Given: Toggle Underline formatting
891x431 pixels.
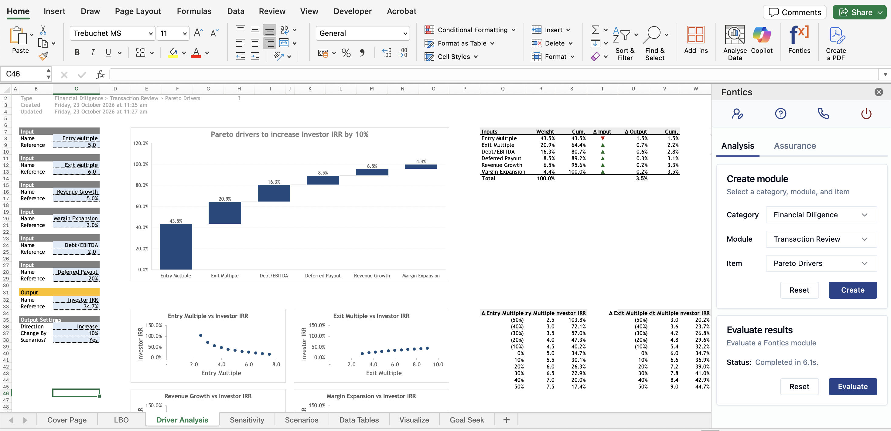Looking at the screenshot, I should point(108,53).
